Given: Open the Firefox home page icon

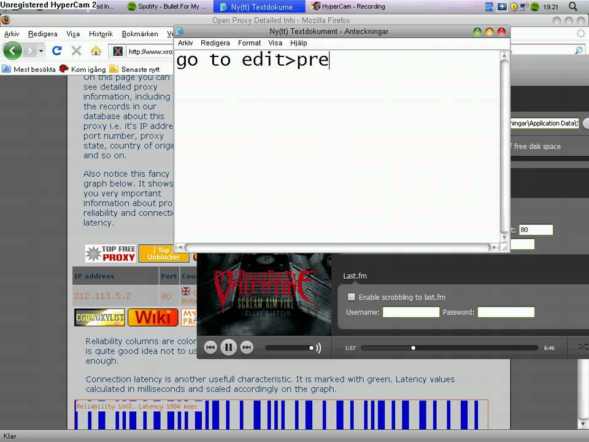Looking at the screenshot, I should pyautogui.click(x=96, y=50).
